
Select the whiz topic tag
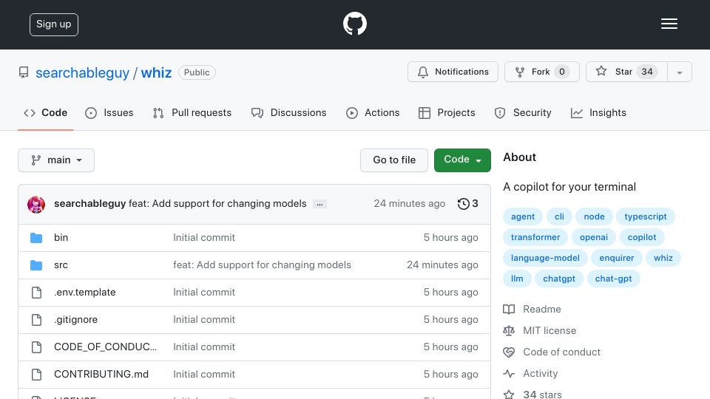663,259
